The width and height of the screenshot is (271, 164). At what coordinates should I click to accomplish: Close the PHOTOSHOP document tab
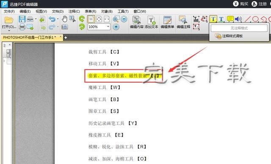[61, 37]
